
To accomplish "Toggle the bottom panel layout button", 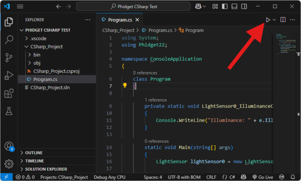I will 233,6.
